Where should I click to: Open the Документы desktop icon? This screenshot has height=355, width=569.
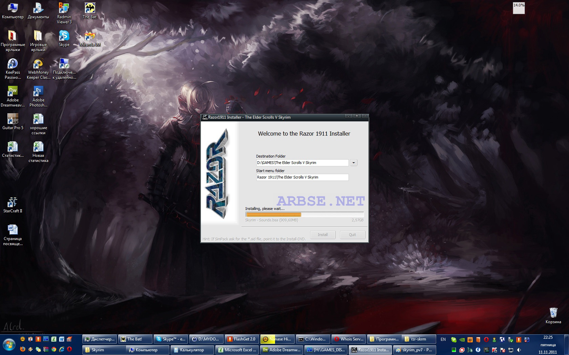[38, 11]
